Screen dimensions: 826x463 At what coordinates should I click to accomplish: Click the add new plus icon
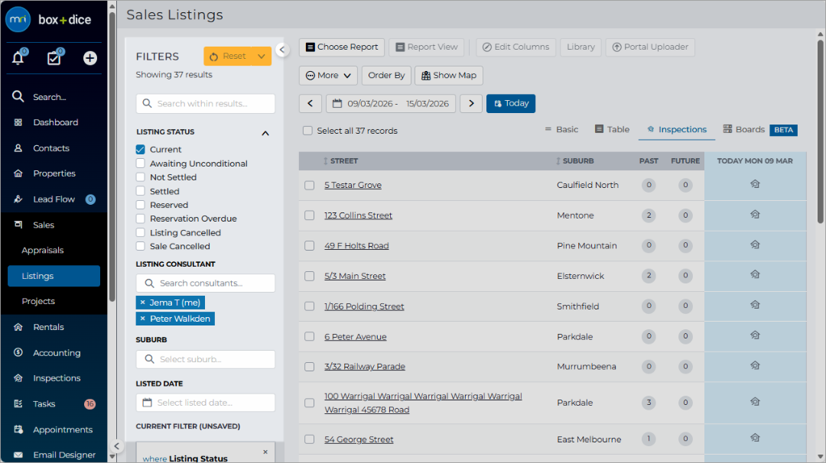(x=90, y=58)
